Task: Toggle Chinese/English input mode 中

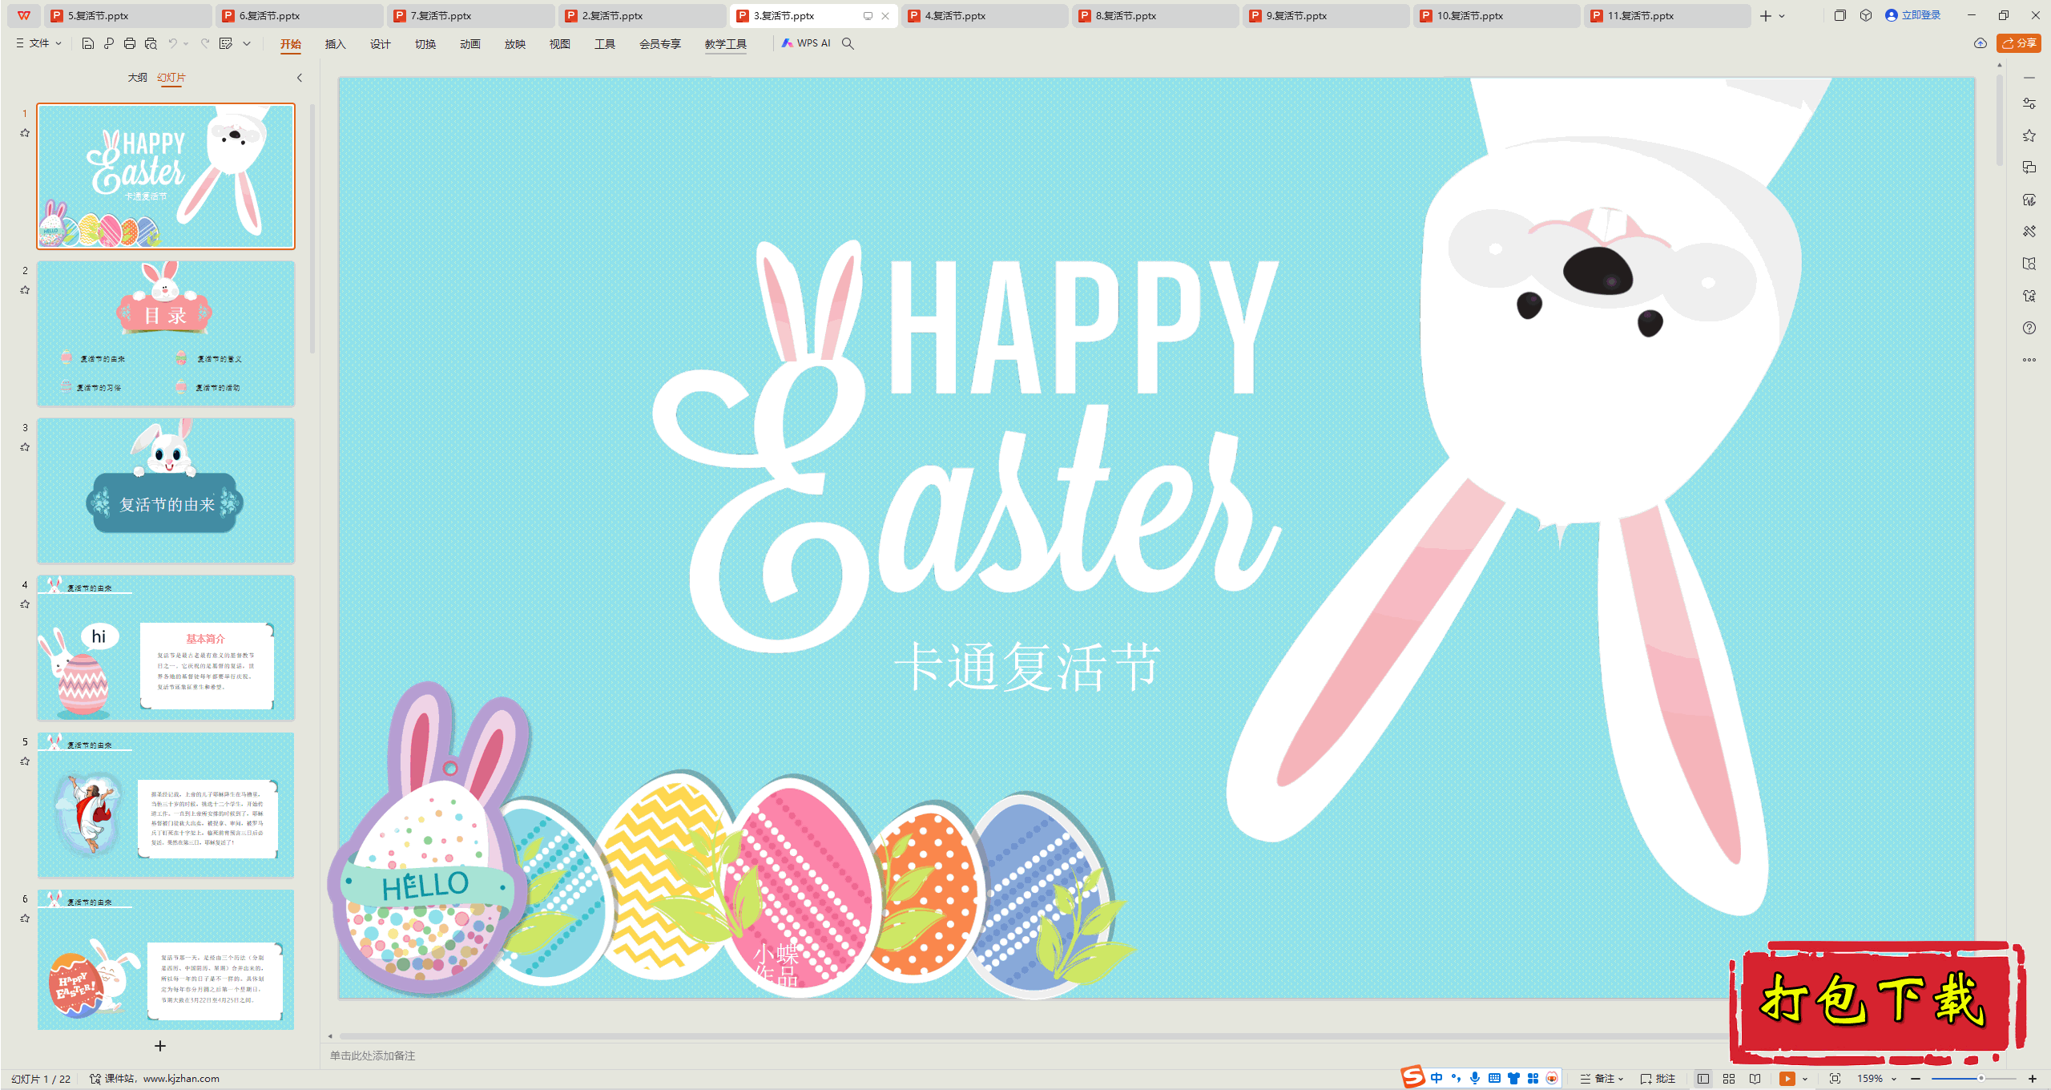Action: [x=1437, y=1078]
